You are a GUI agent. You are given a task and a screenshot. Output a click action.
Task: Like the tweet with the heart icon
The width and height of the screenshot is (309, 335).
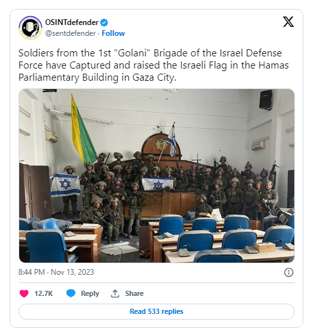point(24,293)
